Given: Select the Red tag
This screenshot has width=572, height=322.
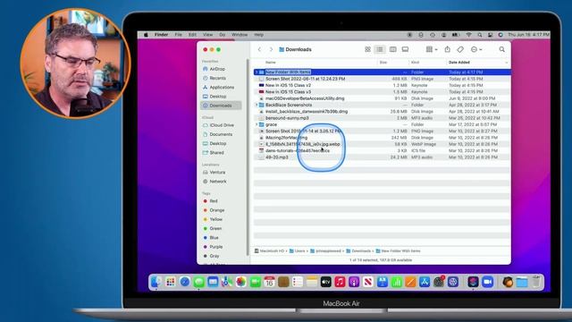Looking at the screenshot, I should (214, 201).
